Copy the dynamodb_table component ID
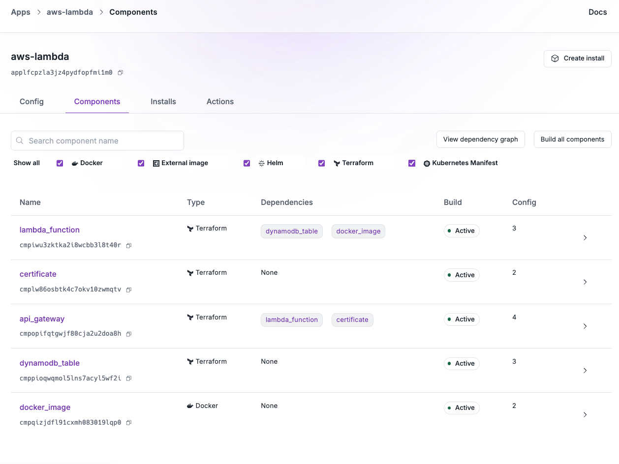The height and width of the screenshot is (464, 619). (x=128, y=378)
